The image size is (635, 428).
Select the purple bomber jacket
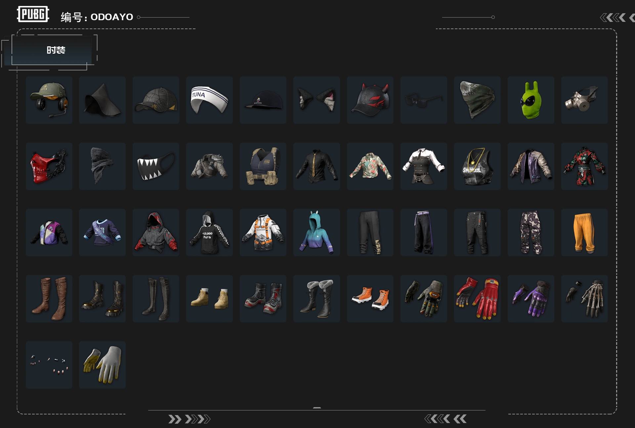click(531, 166)
